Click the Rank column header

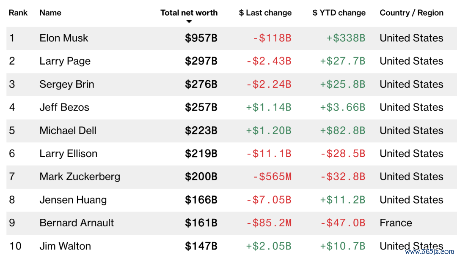tap(18, 13)
